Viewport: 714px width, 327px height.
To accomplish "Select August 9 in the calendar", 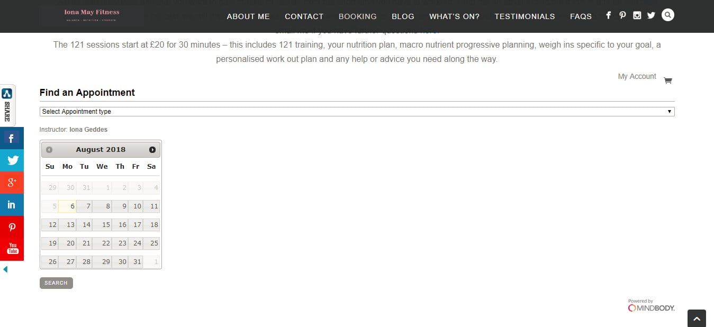I will (120, 206).
